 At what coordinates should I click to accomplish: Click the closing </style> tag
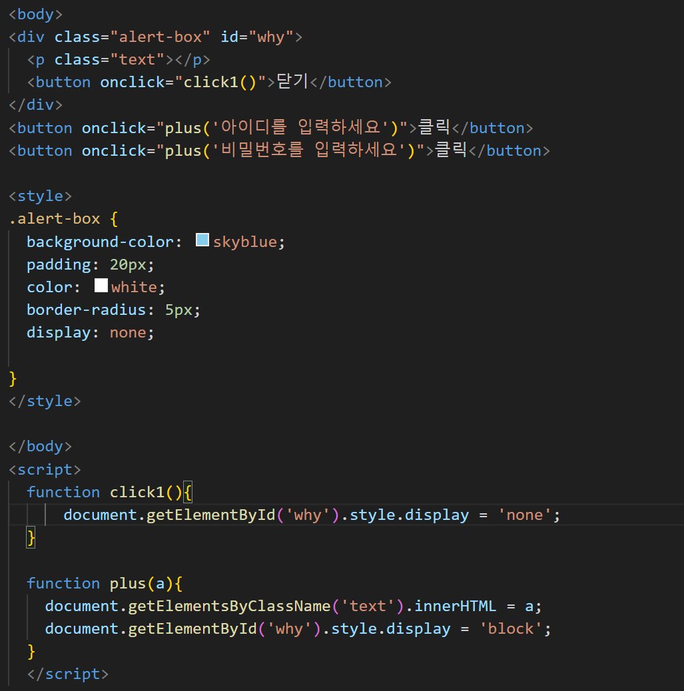pyautogui.click(x=45, y=401)
